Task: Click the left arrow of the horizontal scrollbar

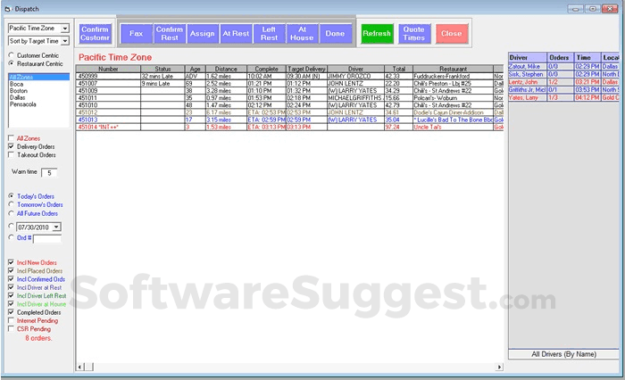Action: coord(80,367)
